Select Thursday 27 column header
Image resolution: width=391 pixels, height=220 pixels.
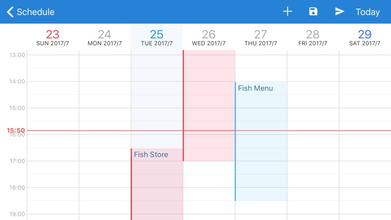pos(261,38)
